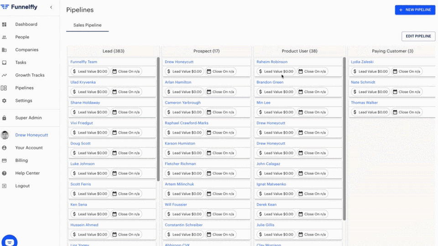Click the Prospect (17) column header
Viewport: 438px width, 246px height.
[x=206, y=51]
